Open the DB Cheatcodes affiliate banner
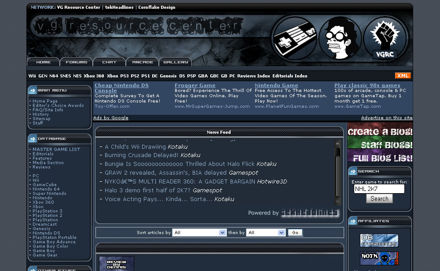The image size is (440, 271). coord(379,240)
